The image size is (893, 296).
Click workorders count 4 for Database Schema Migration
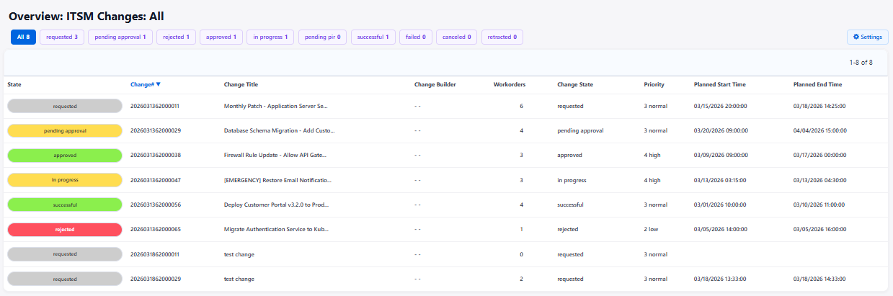click(521, 130)
